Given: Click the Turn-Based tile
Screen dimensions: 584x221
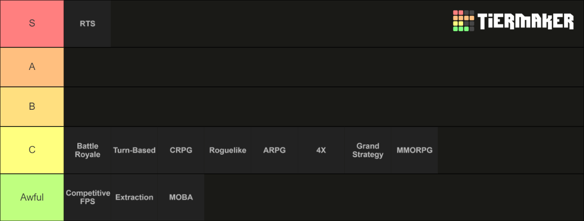Looking at the screenshot, I should [134, 150].
